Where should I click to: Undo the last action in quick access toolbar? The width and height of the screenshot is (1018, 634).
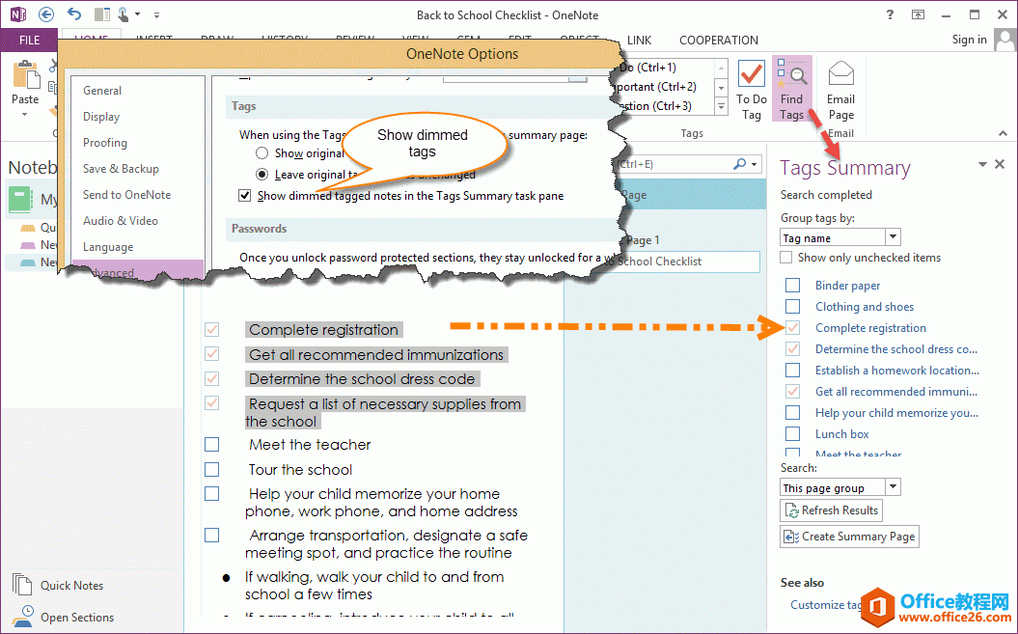[x=74, y=14]
